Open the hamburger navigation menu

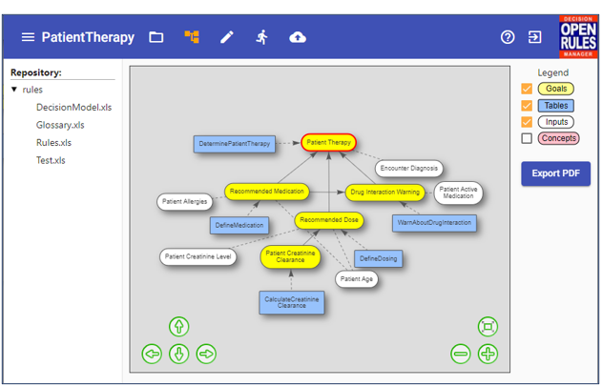pyautogui.click(x=28, y=37)
